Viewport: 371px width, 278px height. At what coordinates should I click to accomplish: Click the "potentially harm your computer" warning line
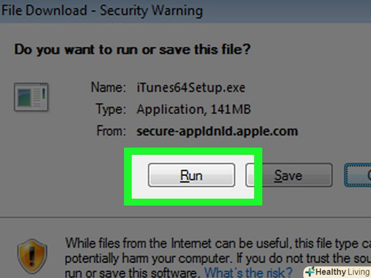click(218, 259)
